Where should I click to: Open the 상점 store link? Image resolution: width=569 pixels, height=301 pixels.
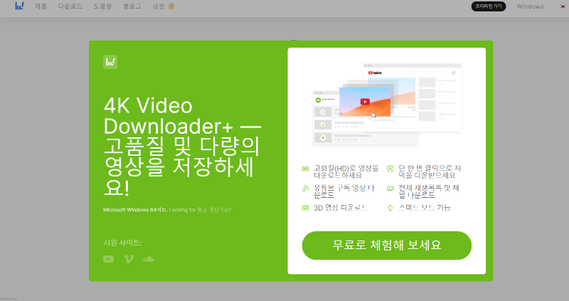tap(158, 6)
